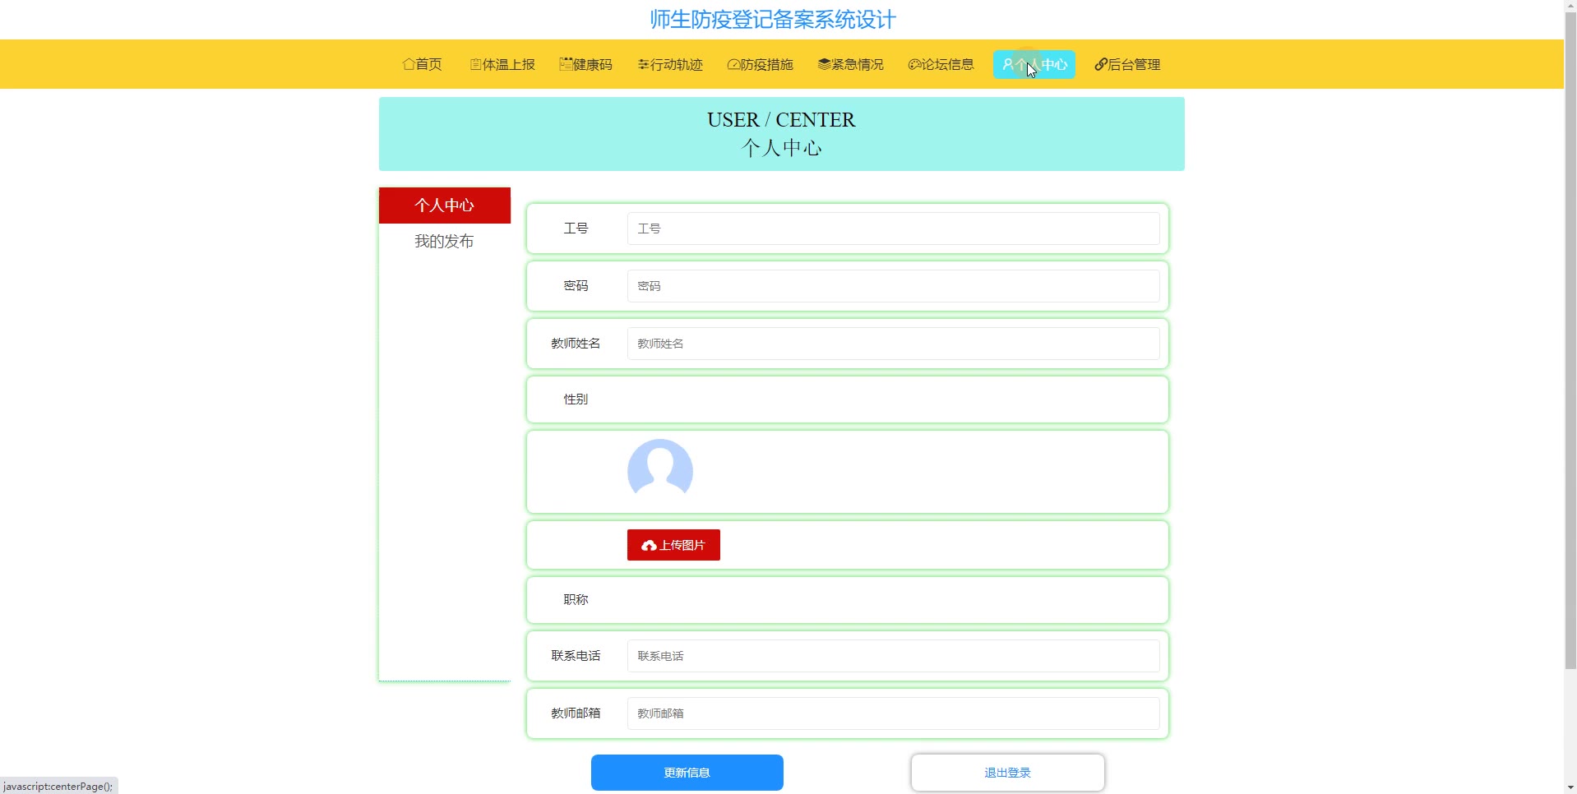The height and width of the screenshot is (794, 1577).
Task: Click the 师生防疫登记备案系统设计 page title
Action: tap(773, 20)
